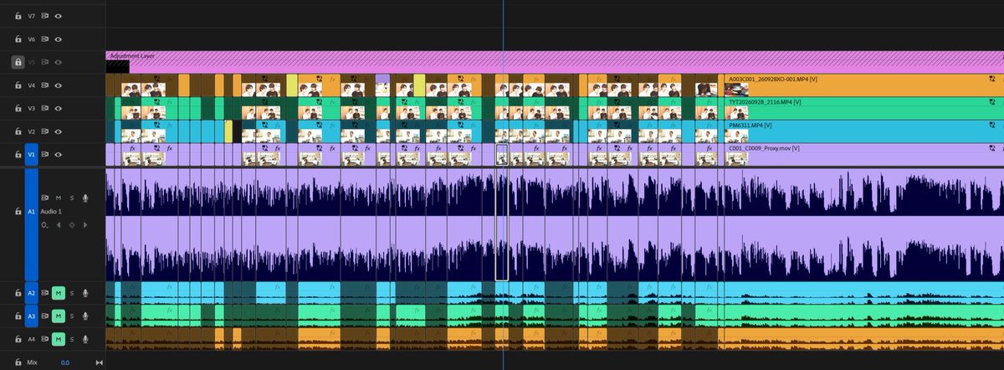Toggle V5 track output eye

click(59, 62)
